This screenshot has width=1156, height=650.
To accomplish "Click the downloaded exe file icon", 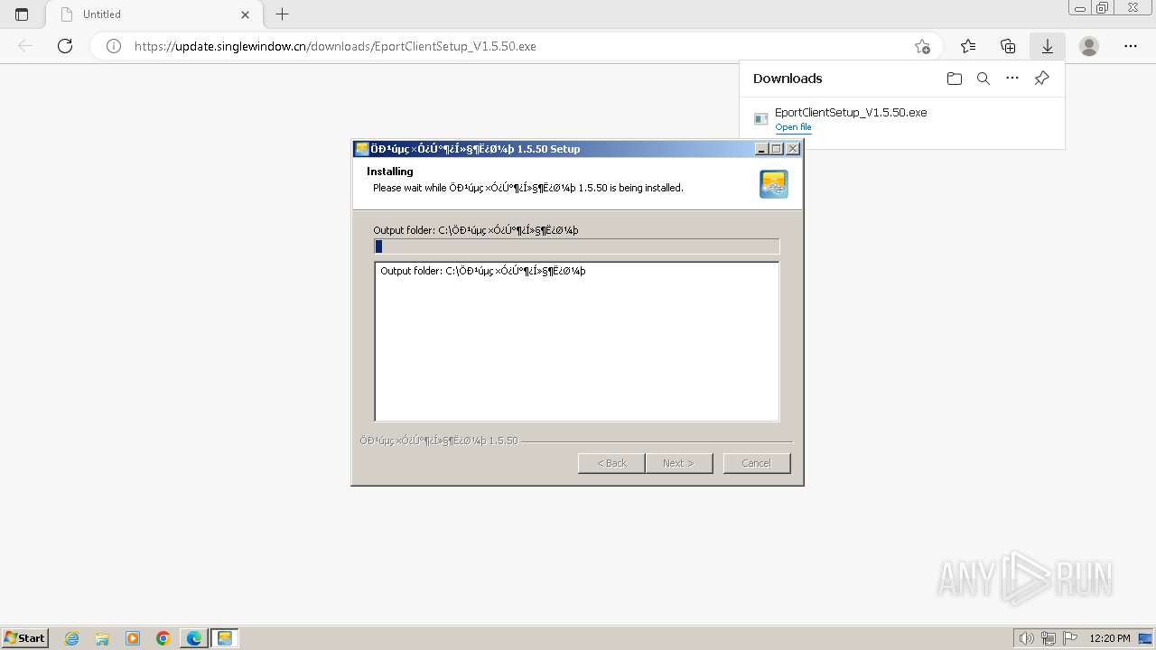I will point(761,119).
